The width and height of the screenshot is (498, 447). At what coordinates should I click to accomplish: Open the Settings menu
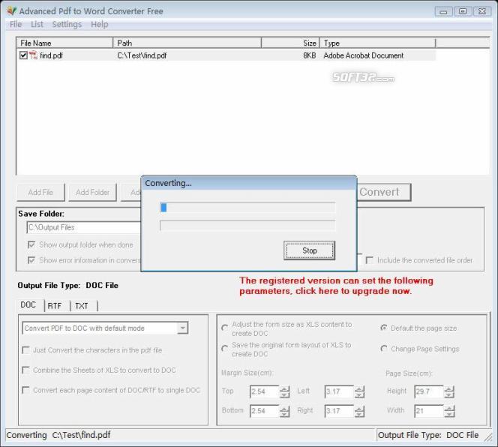[67, 25]
